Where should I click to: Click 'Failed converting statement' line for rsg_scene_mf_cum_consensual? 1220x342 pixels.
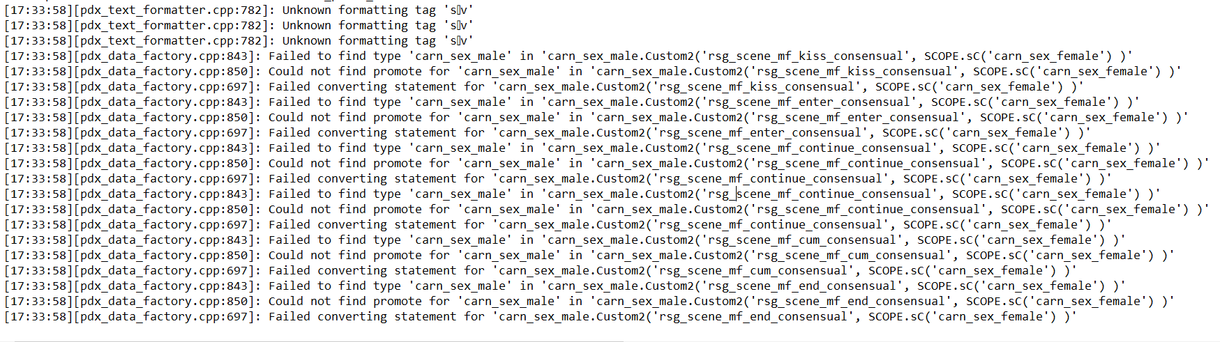pyautogui.click(x=541, y=270)
